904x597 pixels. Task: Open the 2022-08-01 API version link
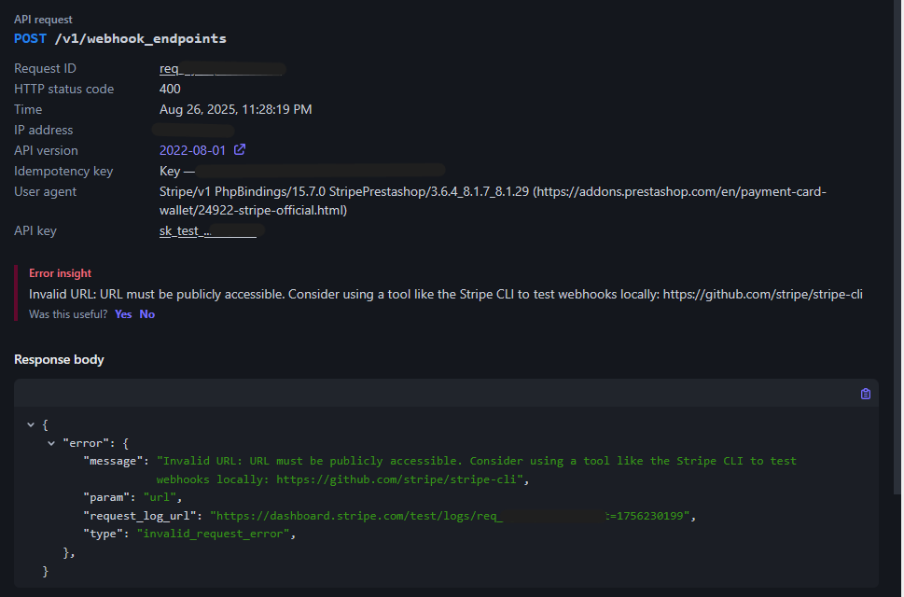coord(192,150)
